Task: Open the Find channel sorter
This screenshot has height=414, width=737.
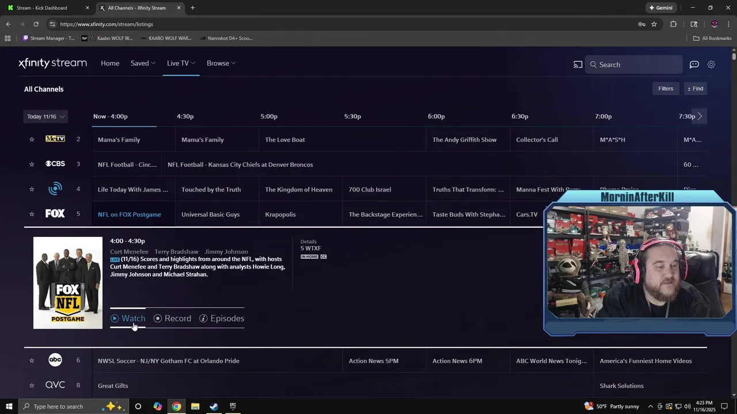Action: click(696, 89)
